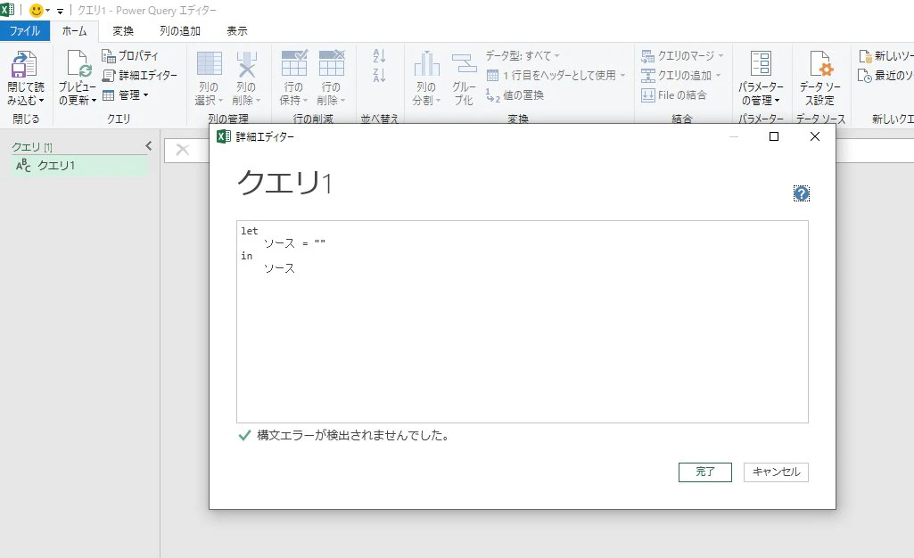Image resolution: width=914 pixels, height=558 pixels.
Task: Click the Choose Columns (列の選択) icon
Action: (x=209, y=63)
